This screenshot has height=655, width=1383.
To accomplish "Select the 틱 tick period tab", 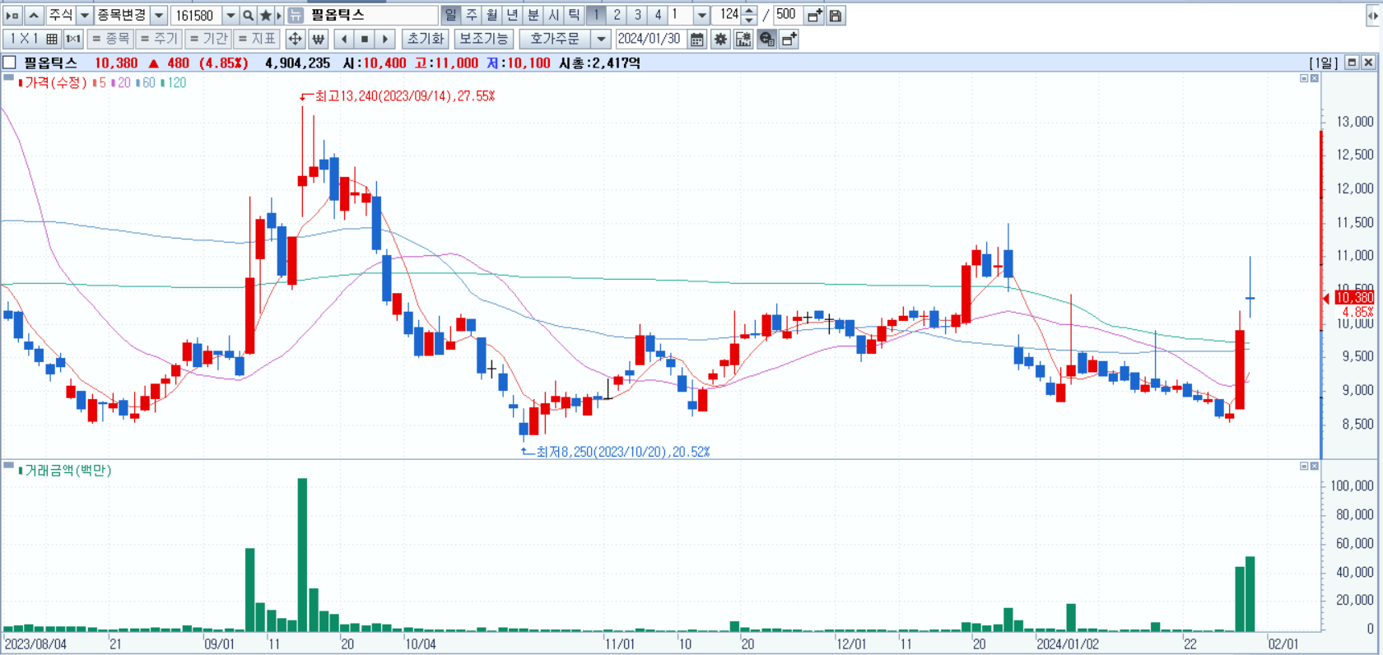I will 575,15.
